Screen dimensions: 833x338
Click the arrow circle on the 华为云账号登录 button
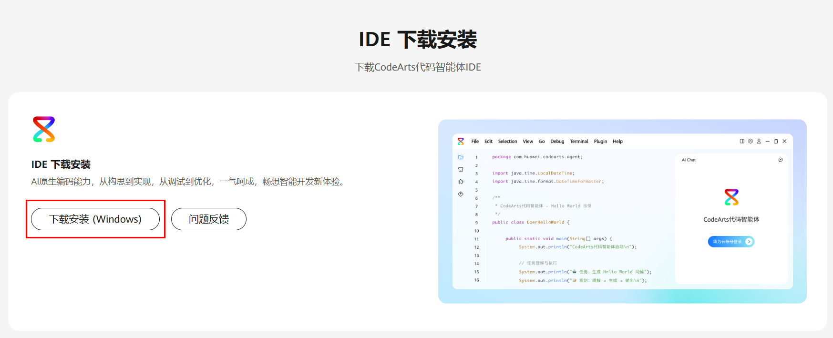749,242
